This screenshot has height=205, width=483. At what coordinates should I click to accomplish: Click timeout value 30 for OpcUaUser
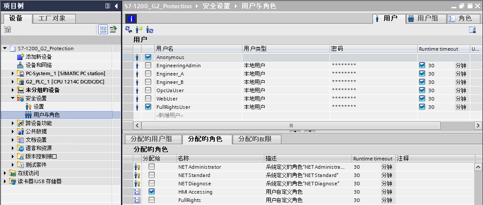431,90
